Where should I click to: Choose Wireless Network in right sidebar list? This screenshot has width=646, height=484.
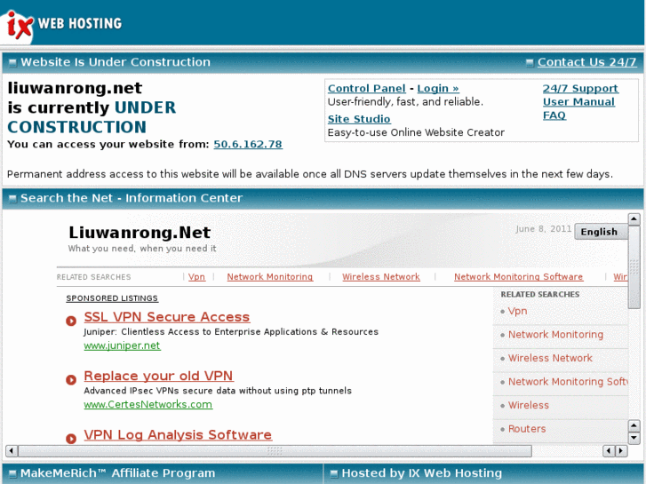click(x=550, y=358)
